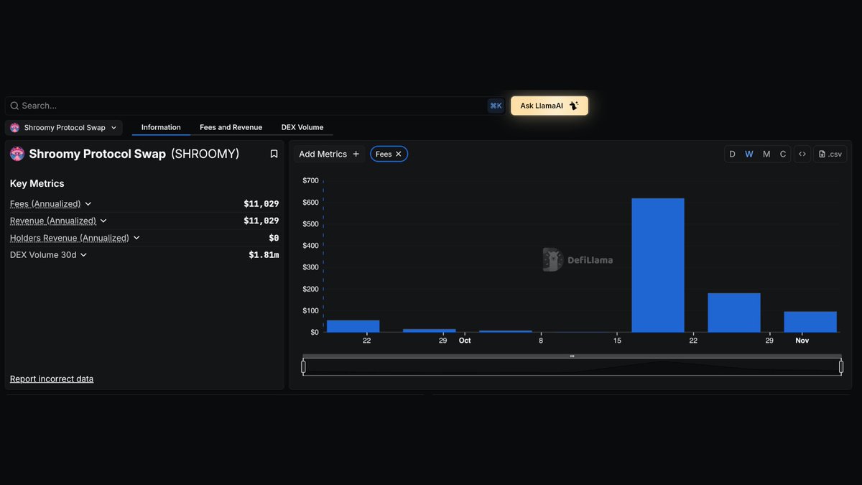
Task: Open the DEX Volume tab
Action: [302, 127]
